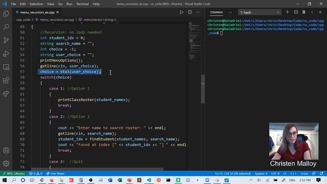327x184 pixels.
Task: Split the terminal panel
Action: [296, 12]
